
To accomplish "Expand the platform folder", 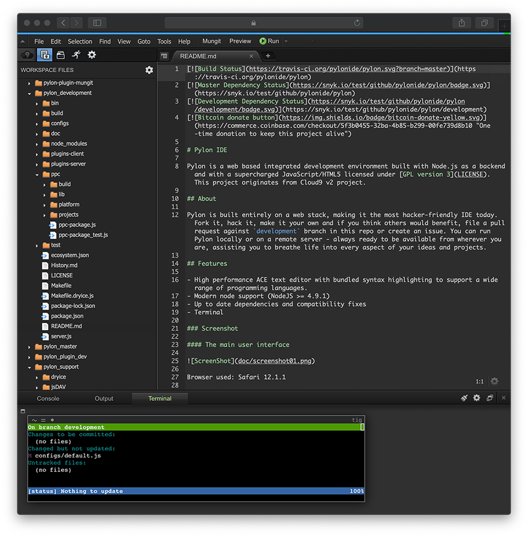I will click(x=45, y=205).
